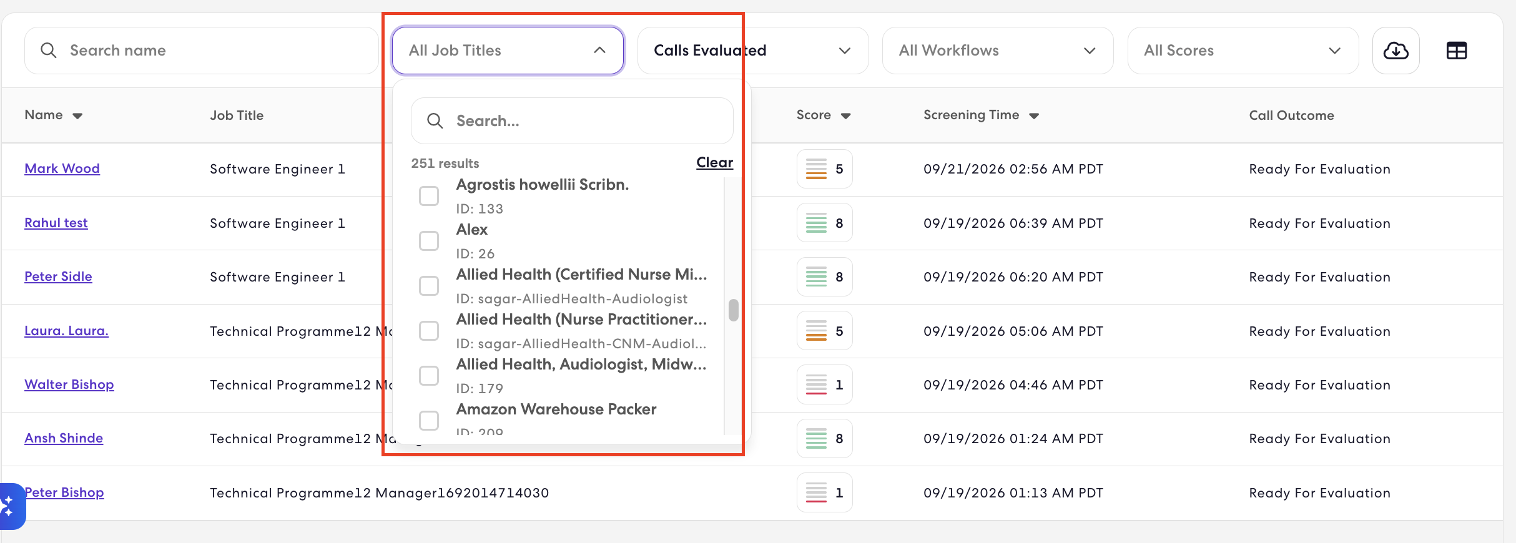Viewport: 1516px width, 543px height.
Task: Open Peter Sidle candidate profile
Action: click(x=58, y=276)
